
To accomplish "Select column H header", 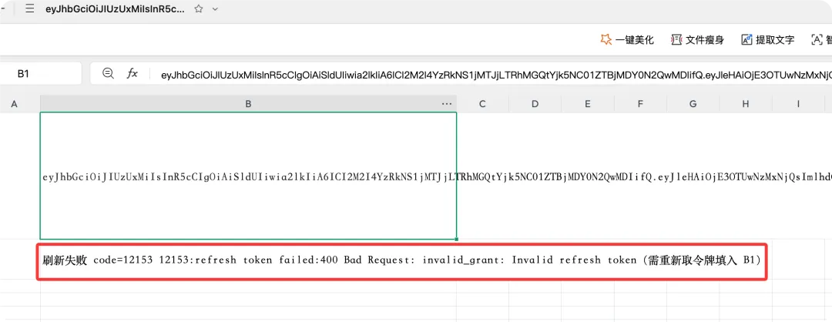I will coord(745,104).
